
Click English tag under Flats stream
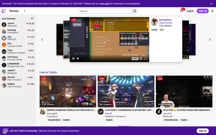point(109,120)
